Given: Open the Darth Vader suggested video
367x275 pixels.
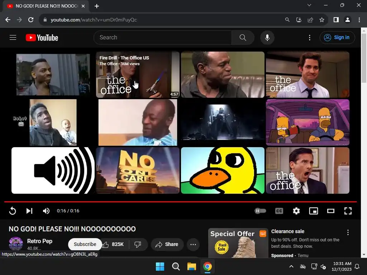Looking at the screenshot, I should click(223, 122).
